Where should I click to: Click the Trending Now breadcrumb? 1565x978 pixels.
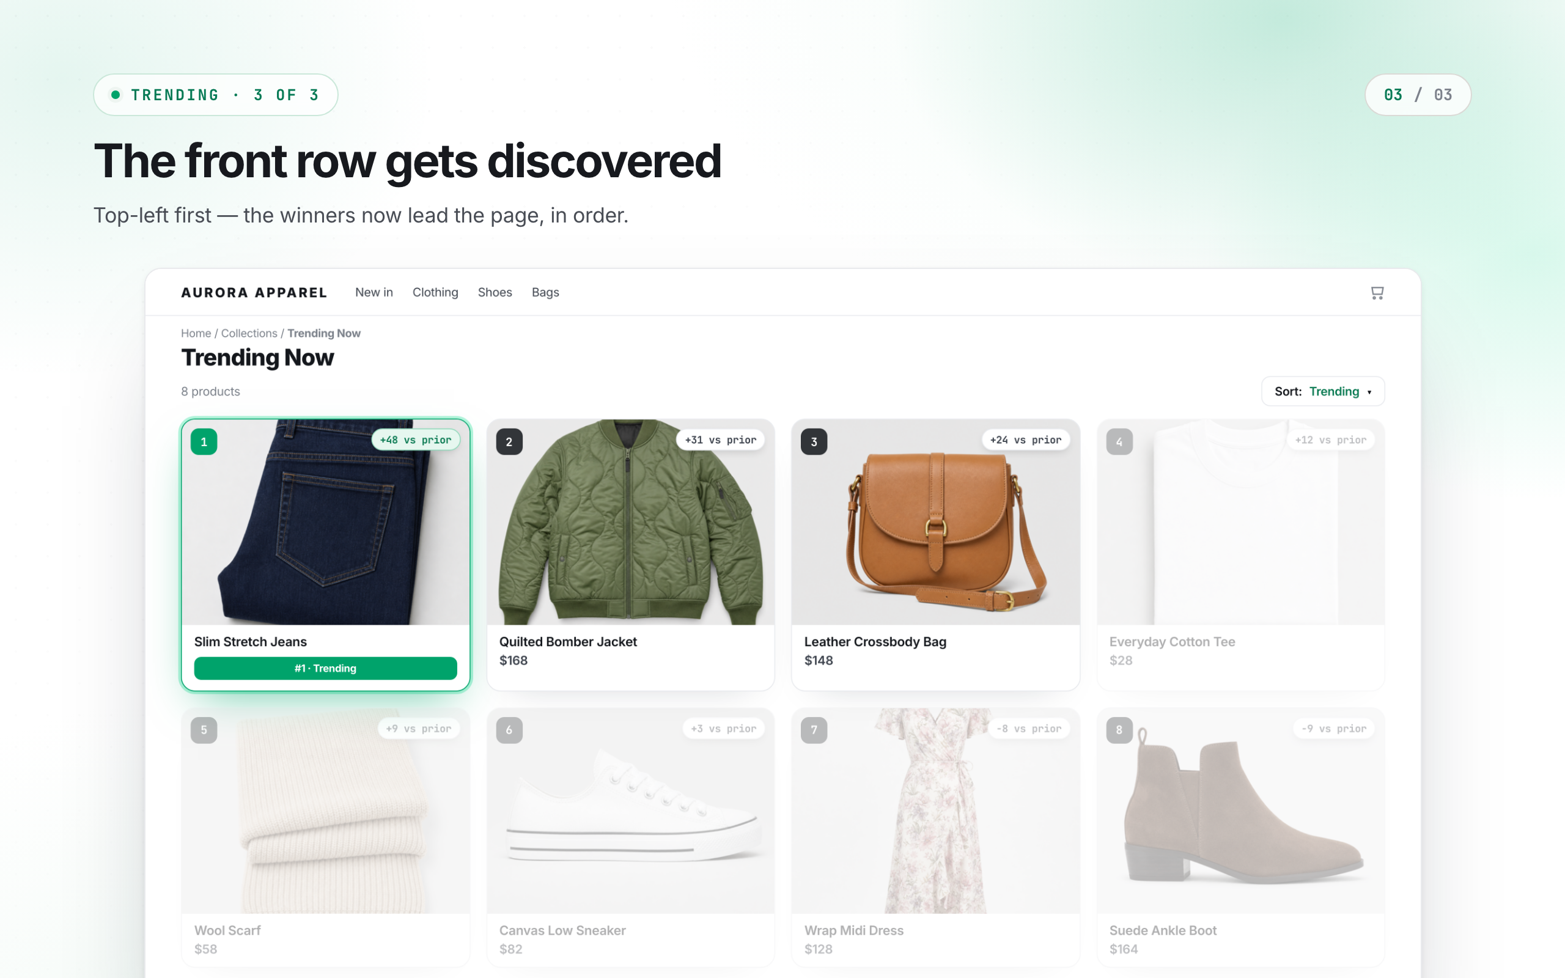click(324, 333)
